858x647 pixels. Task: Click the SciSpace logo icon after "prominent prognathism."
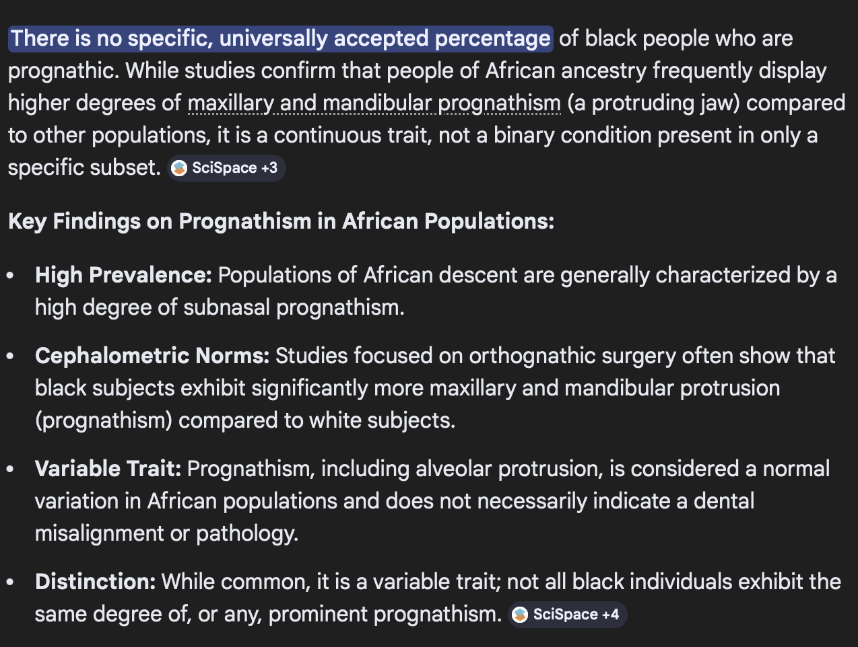click(520, 615)
